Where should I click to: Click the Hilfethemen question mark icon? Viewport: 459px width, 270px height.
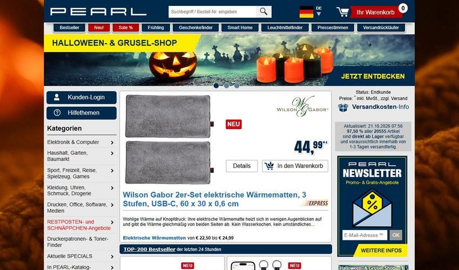pyautogui.click(x=57, y=113)
